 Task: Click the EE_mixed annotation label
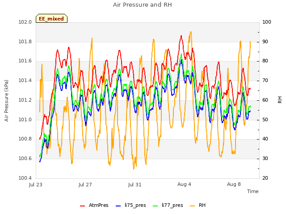[x=52, y=18]
